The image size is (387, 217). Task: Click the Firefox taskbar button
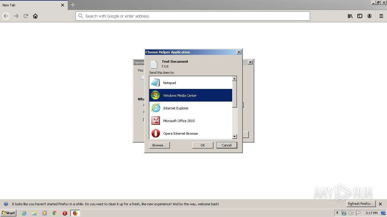point(75,213)
